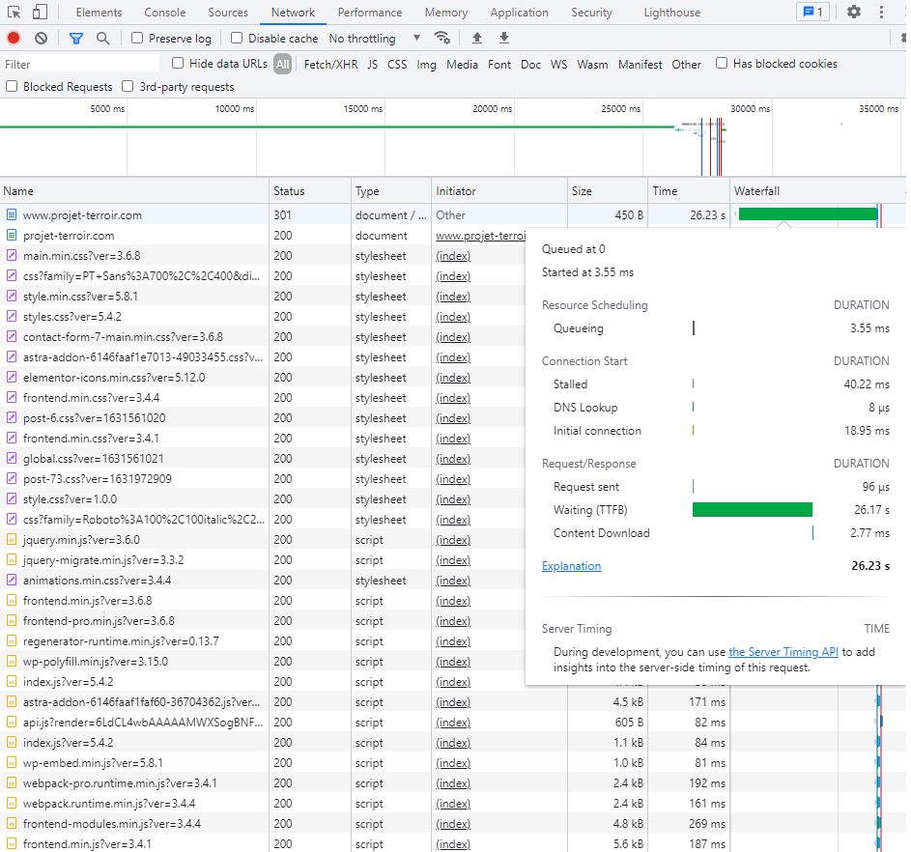This screenshot has width=911, height=852.
Task: Click the network Filter text field
Action: (80, 65)
